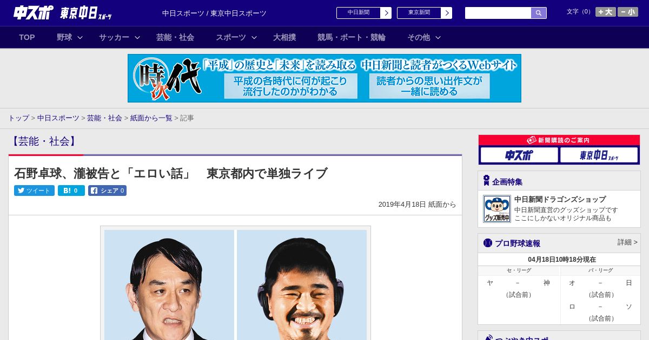The height and width of the screenshot is (340, 649).
Task: Click the 2019年4月18日 紙面から date text
Action: click(x=417, y=205)
